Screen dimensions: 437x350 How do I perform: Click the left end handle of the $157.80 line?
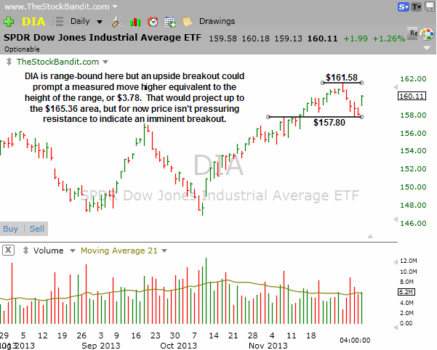(268, 117)
